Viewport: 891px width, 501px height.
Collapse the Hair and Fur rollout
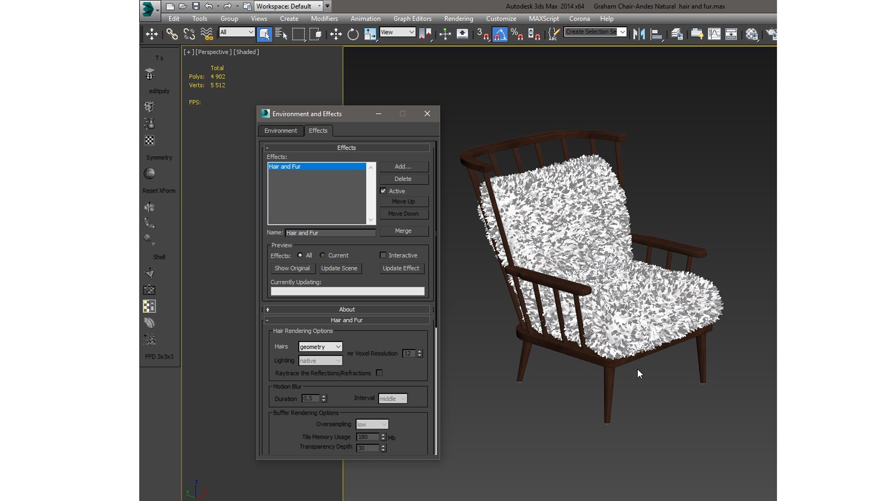coord(347,320)
